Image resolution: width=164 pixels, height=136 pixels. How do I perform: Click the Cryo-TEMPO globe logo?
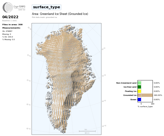click(x=8, y=7)
